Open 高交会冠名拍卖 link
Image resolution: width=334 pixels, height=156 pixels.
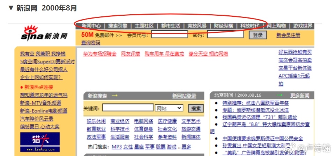pos(295,60)
